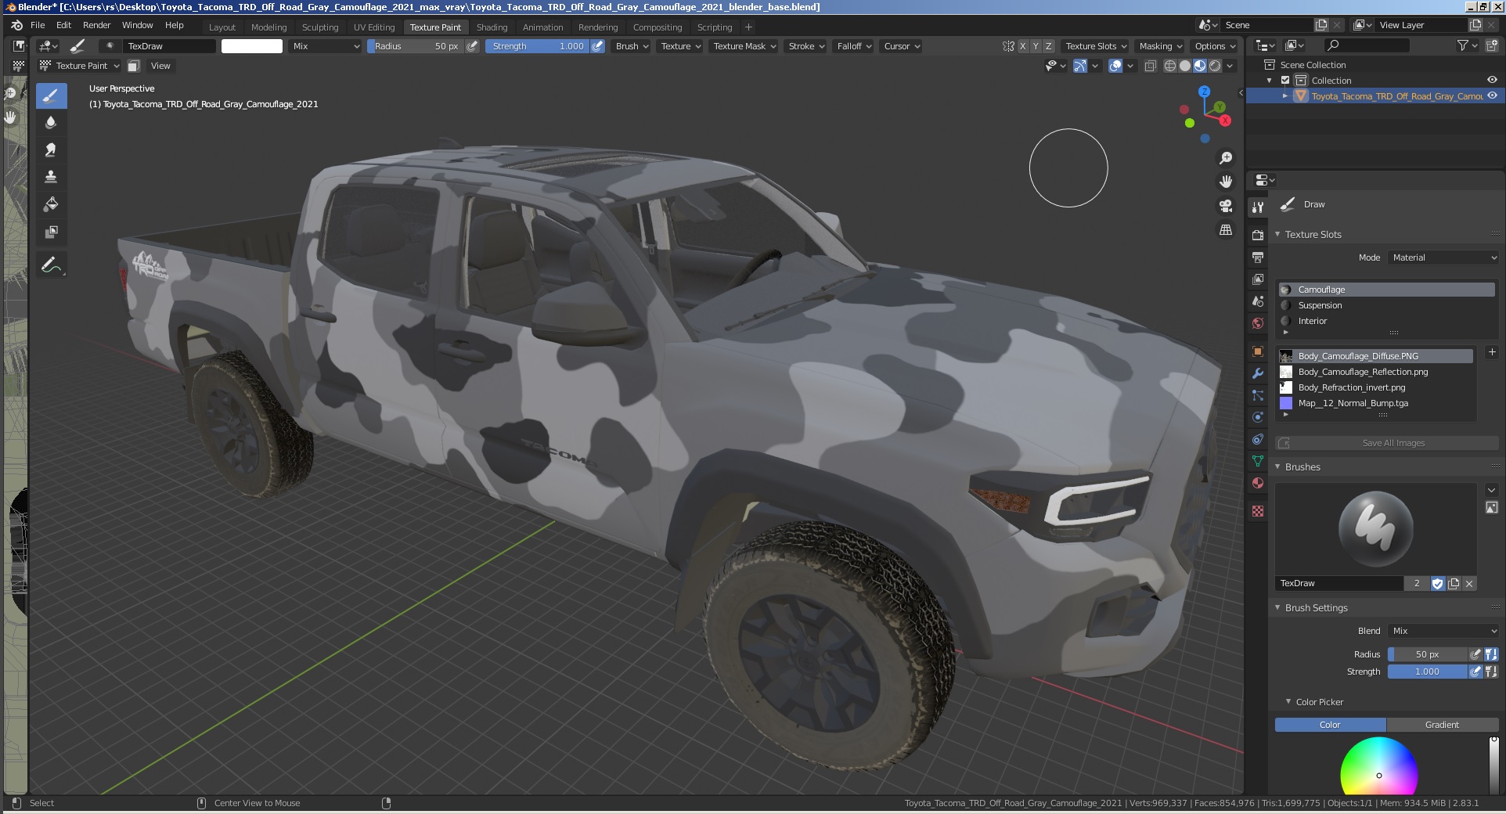The height and width of the screenshot is (814, 1506).
Task: Open the Texture Slots header dropdown
Action: pyautogui.click(x=1096, y=46)
